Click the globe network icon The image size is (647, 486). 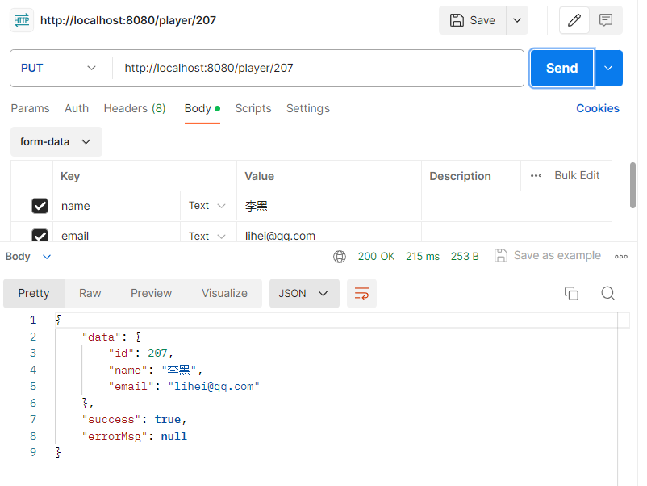[340, 257]
